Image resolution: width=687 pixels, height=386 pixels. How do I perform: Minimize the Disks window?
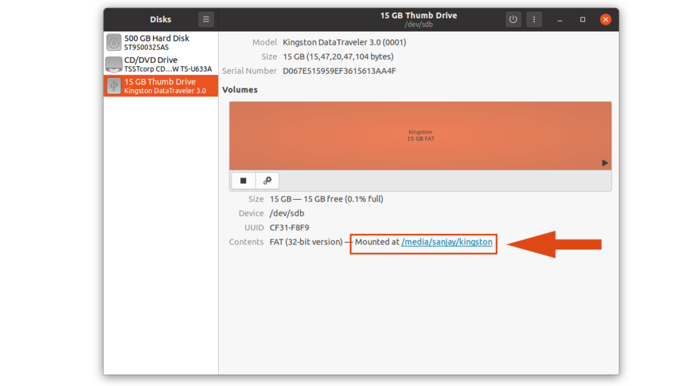tap(560, 19)
